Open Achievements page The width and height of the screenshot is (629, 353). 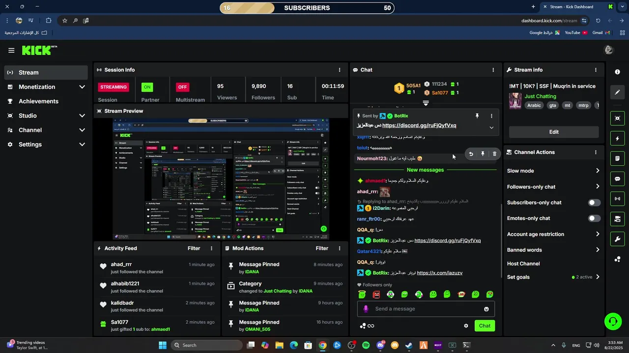point(46,101)
